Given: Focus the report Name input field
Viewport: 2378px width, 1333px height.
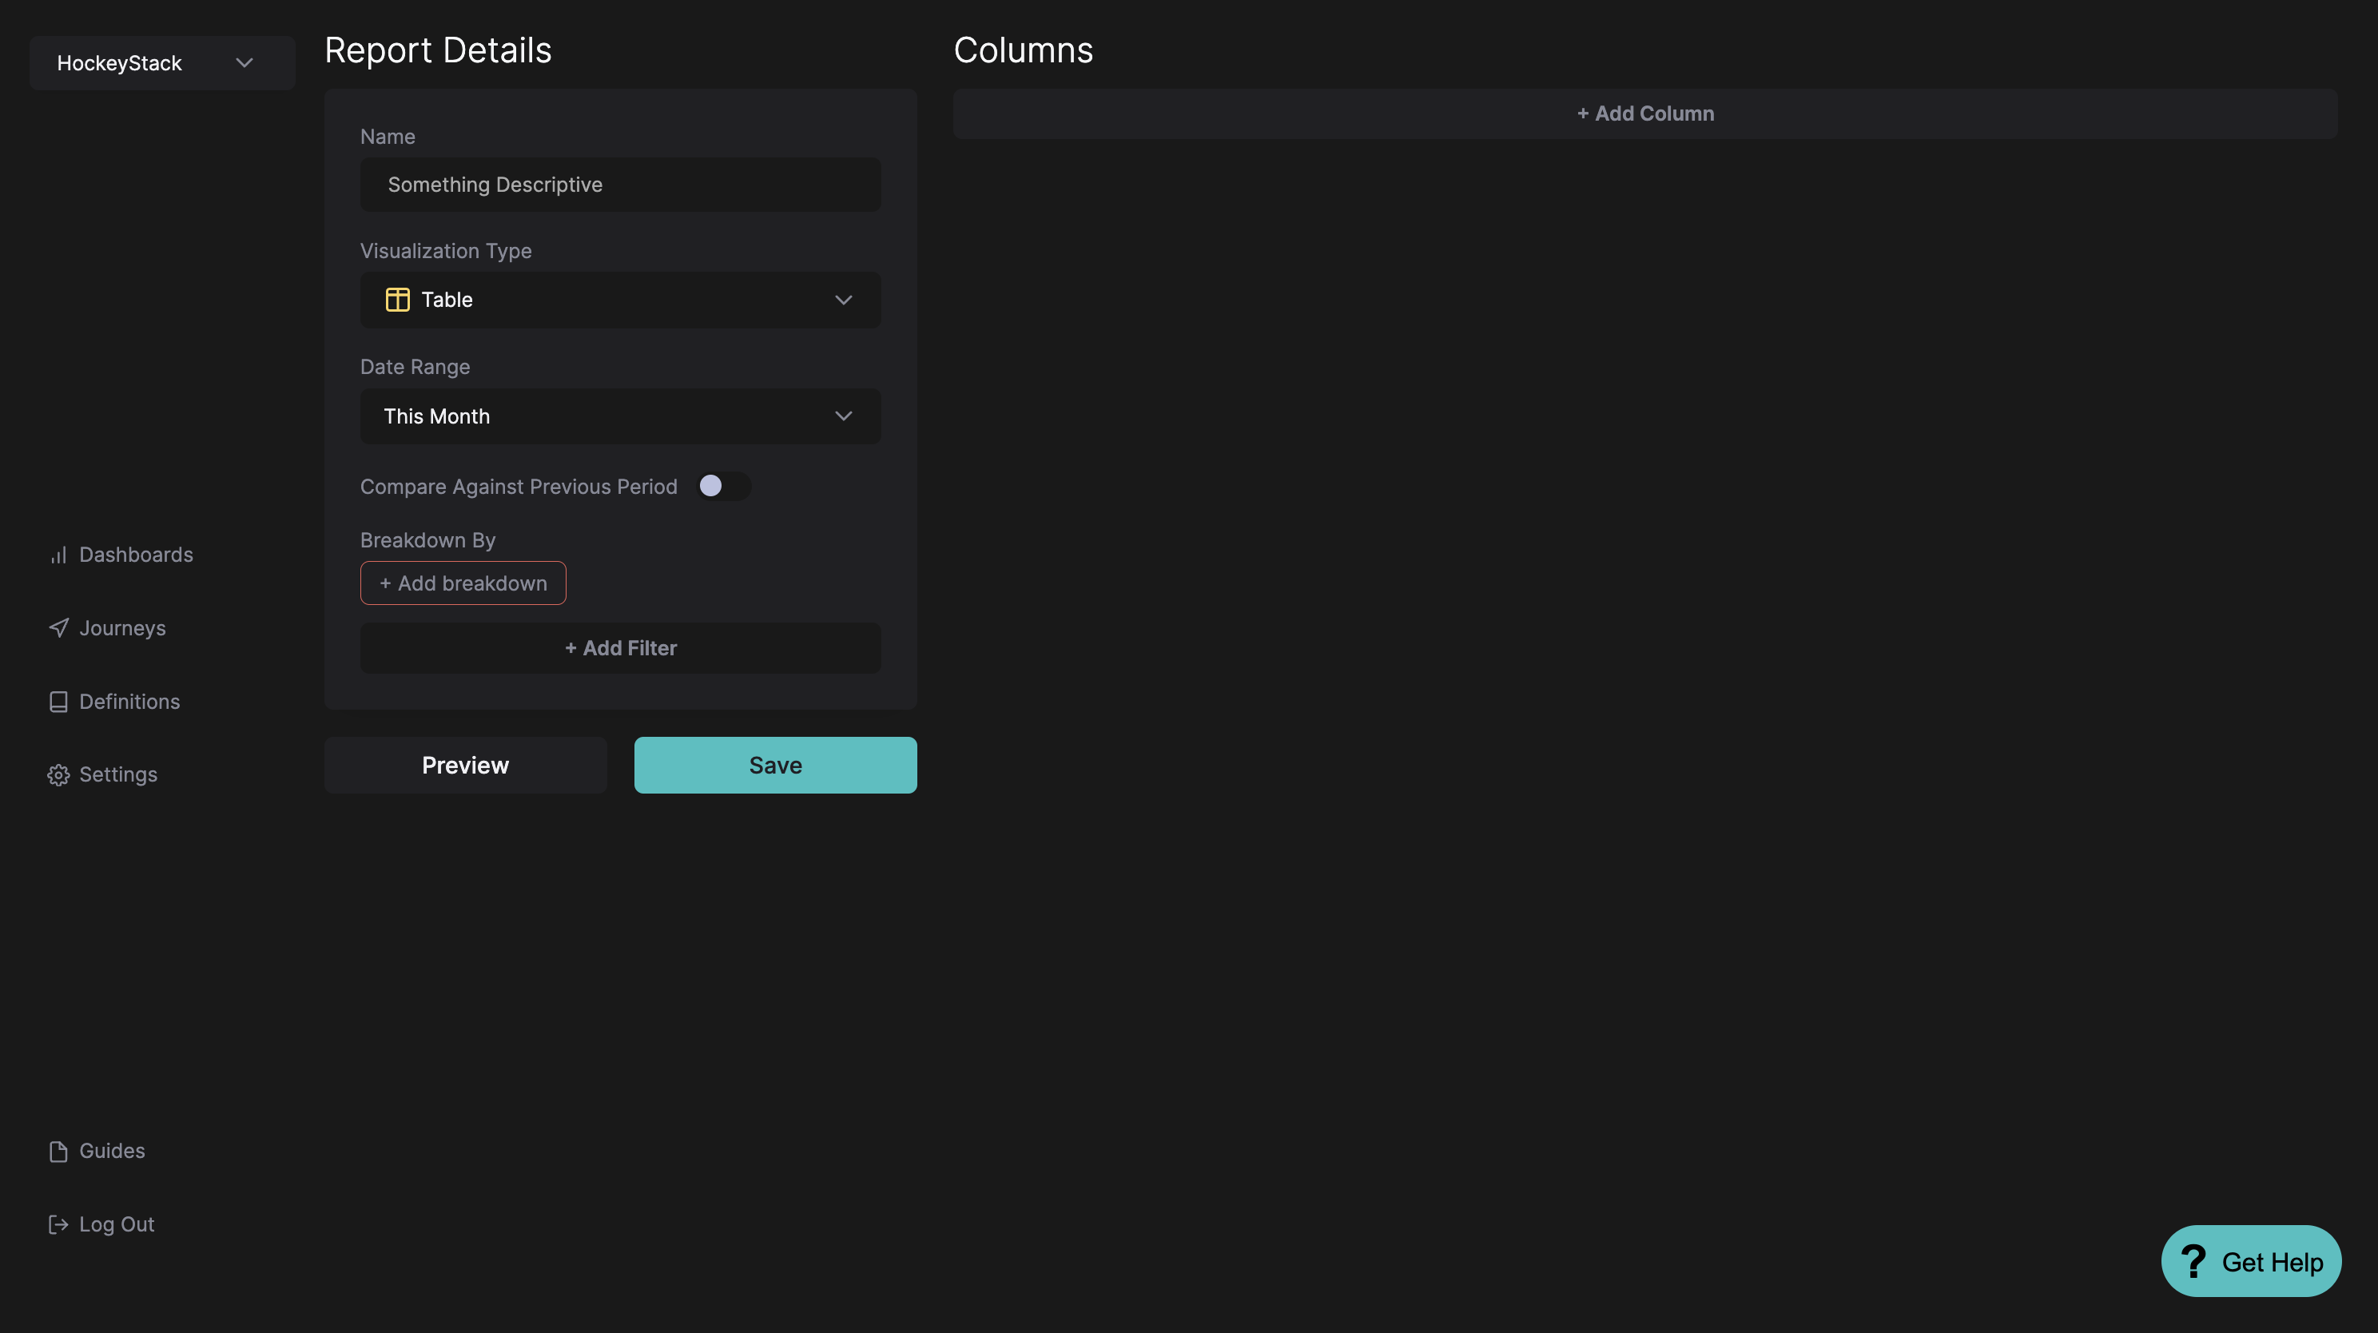Looking at the screenshot, I should [620, 185].
